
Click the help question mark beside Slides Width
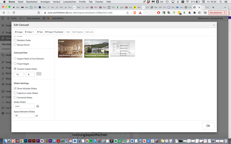click(x=38, y=106)
